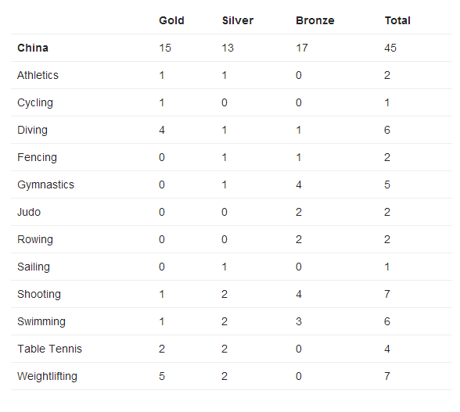
Task: Select the Rowing row label
Action: click(35, 239)
